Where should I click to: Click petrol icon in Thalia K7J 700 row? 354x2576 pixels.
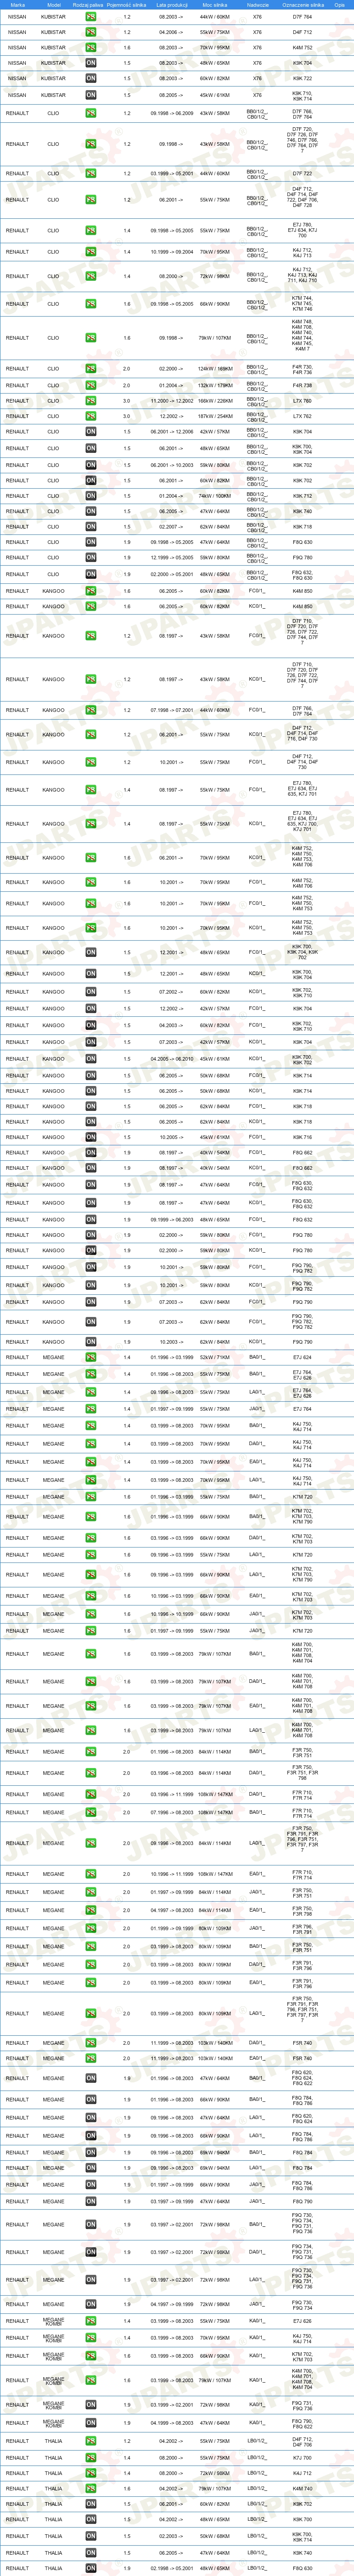pos(91,2457)
